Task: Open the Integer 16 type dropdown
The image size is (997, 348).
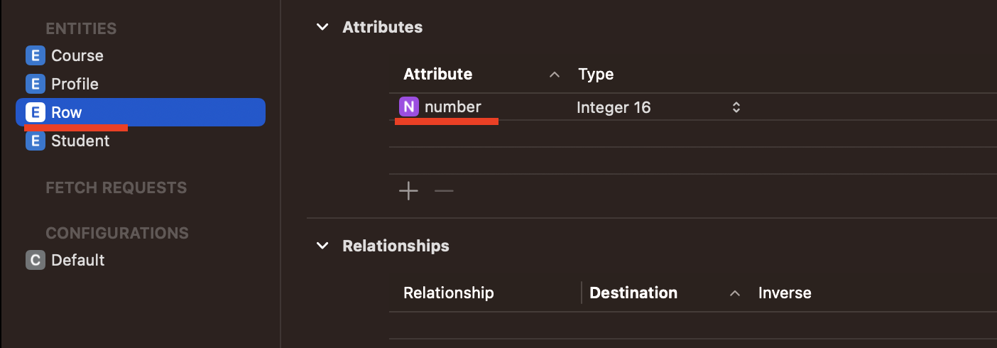Action: [736, 107]
